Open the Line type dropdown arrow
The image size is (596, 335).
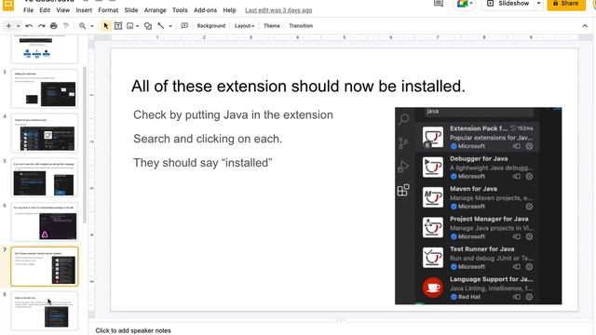point(170,26)
